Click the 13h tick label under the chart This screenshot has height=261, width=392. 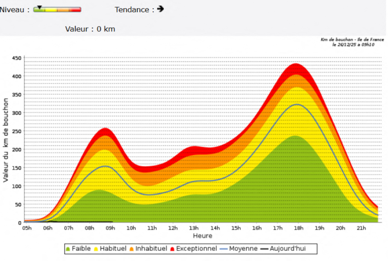pyautogui.click(x=194, y=228)
